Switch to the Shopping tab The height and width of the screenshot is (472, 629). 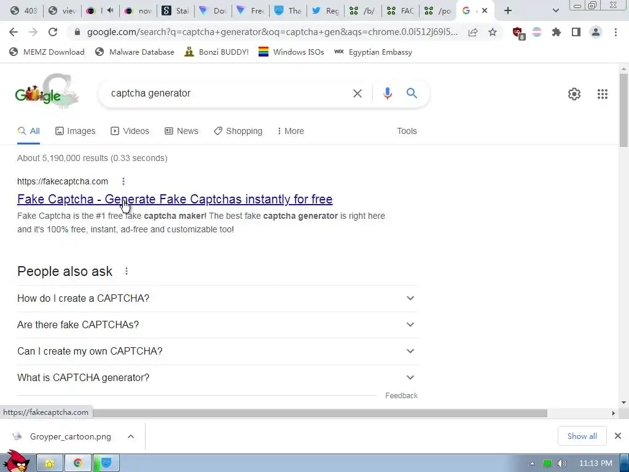(238, 131)
